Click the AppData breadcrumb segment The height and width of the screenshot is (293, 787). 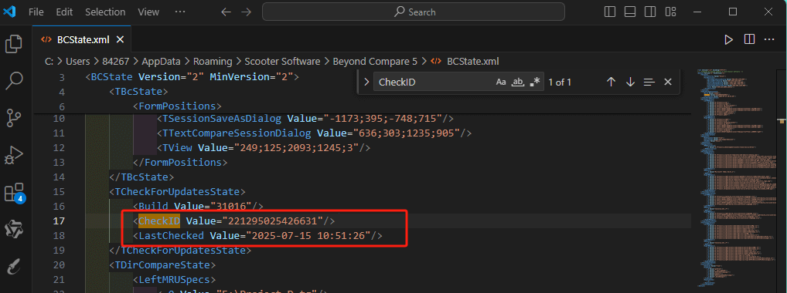[162, 62]
